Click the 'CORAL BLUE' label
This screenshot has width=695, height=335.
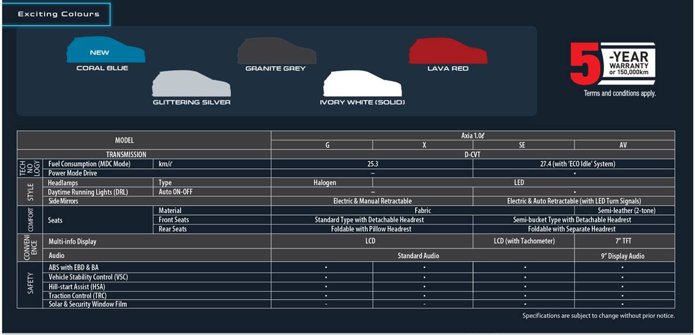pyautogui.click(x=103, y=68)
